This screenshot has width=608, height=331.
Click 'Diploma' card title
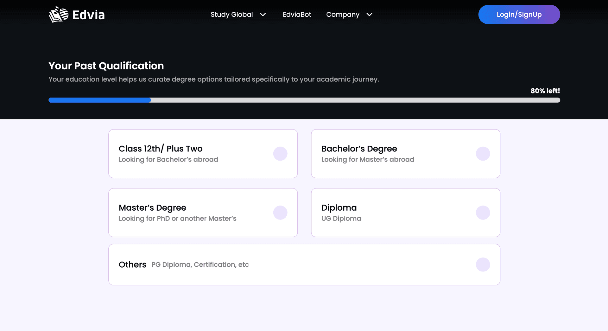click(339, 207)
